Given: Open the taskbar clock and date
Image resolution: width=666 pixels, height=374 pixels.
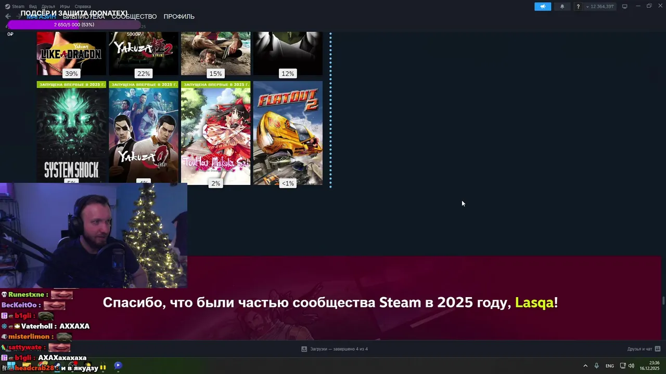Looking at the screenshot, I should 649,365.
